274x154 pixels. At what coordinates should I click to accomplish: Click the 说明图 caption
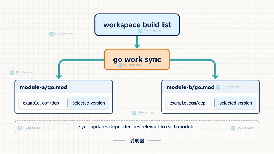tap(137, 141)
